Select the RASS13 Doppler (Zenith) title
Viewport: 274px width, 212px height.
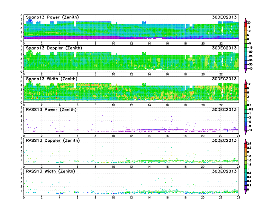53,140
